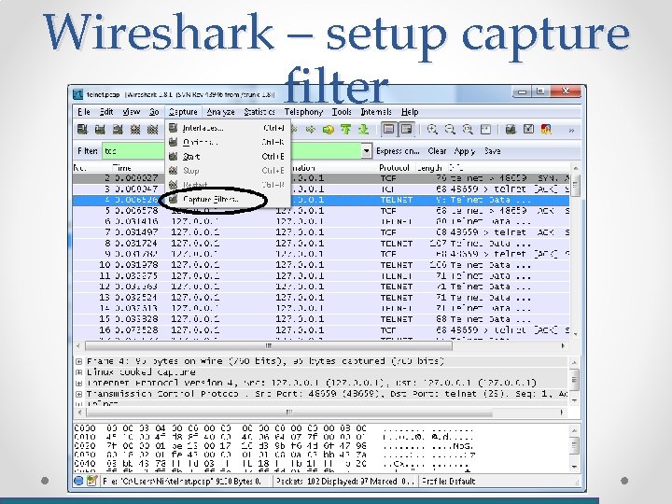This screenshot has height=504, width=672.
Task: Click the List capture interfaces toolbar icon
Action: click(x=82, y=129)
